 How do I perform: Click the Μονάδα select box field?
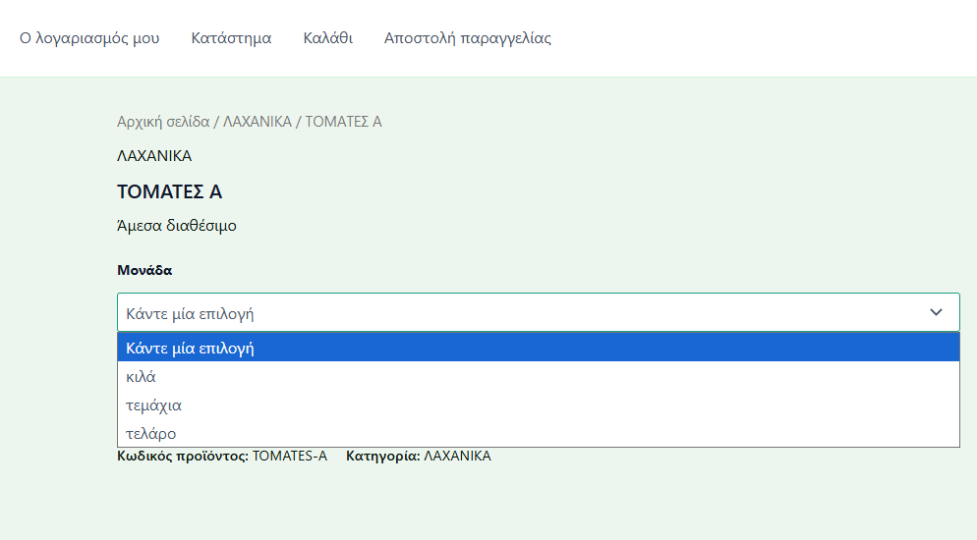point(521,313)
